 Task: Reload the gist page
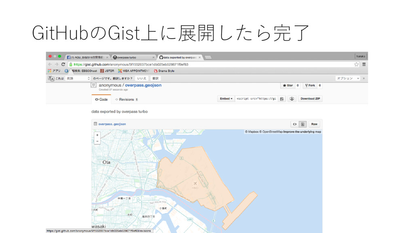(63, 64)
